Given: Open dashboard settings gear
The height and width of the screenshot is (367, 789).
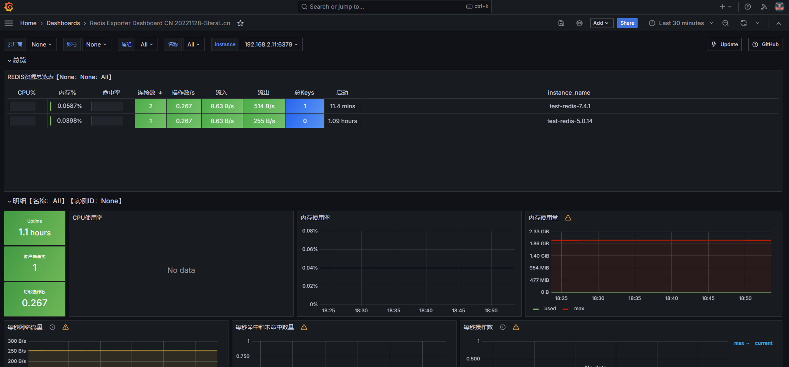Looking at the screenshot, I should 579,23.
